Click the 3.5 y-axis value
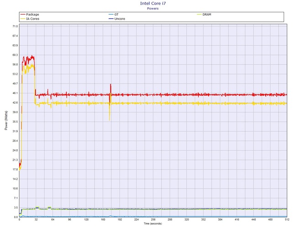306x229 pixels. point(16,208)
